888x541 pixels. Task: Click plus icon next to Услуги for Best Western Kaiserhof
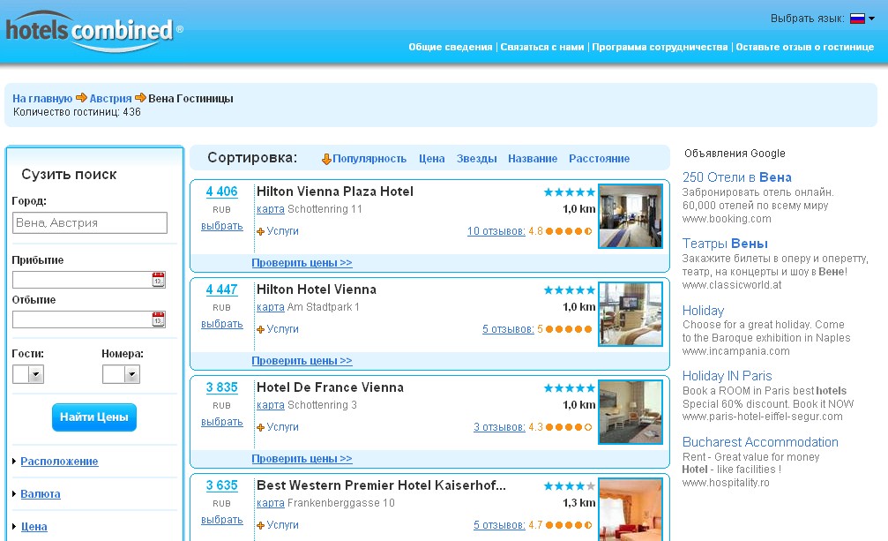click(260, 526)
